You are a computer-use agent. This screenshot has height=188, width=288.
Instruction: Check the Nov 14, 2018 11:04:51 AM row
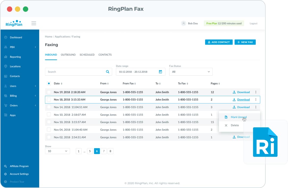(49, 107)
